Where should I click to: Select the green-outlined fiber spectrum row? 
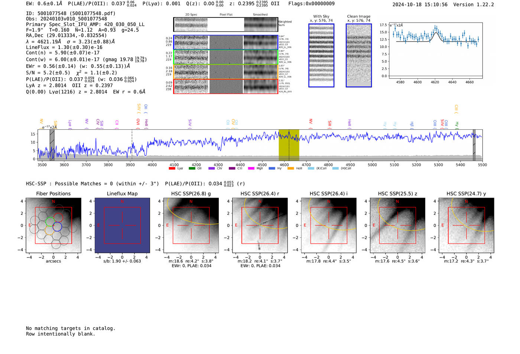(x=226, y=57)
